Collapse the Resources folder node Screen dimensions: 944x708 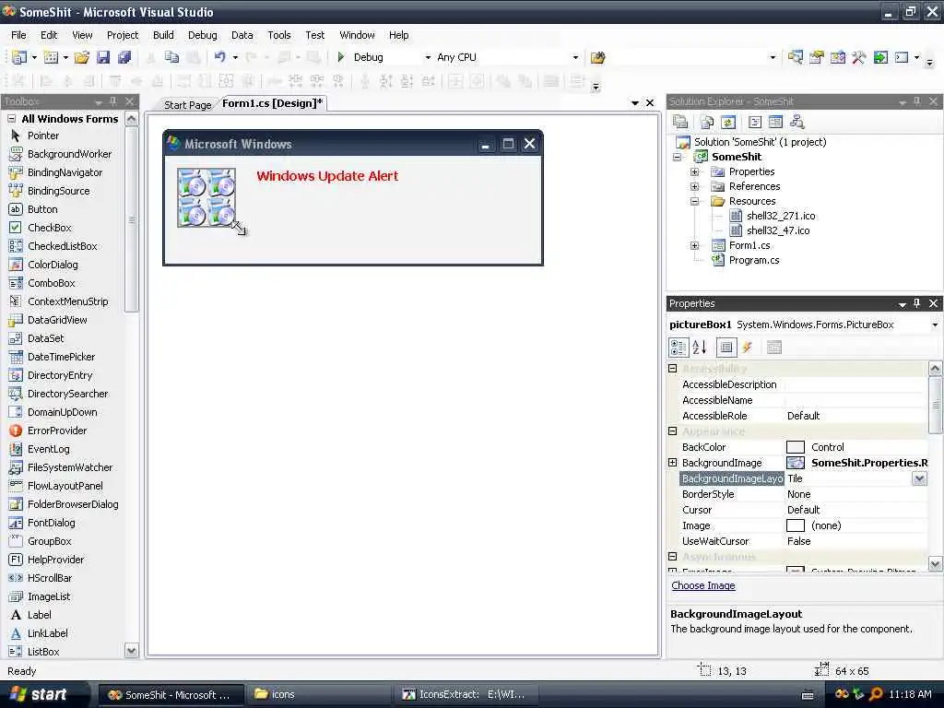tap(695, 201)
